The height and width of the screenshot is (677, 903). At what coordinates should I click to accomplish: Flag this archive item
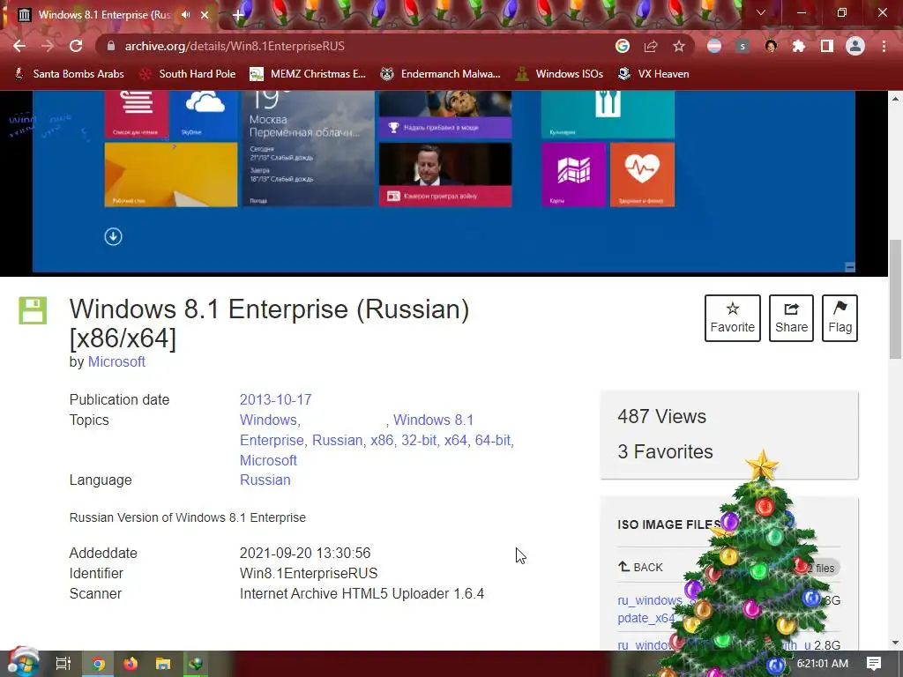tap(840, 317)
